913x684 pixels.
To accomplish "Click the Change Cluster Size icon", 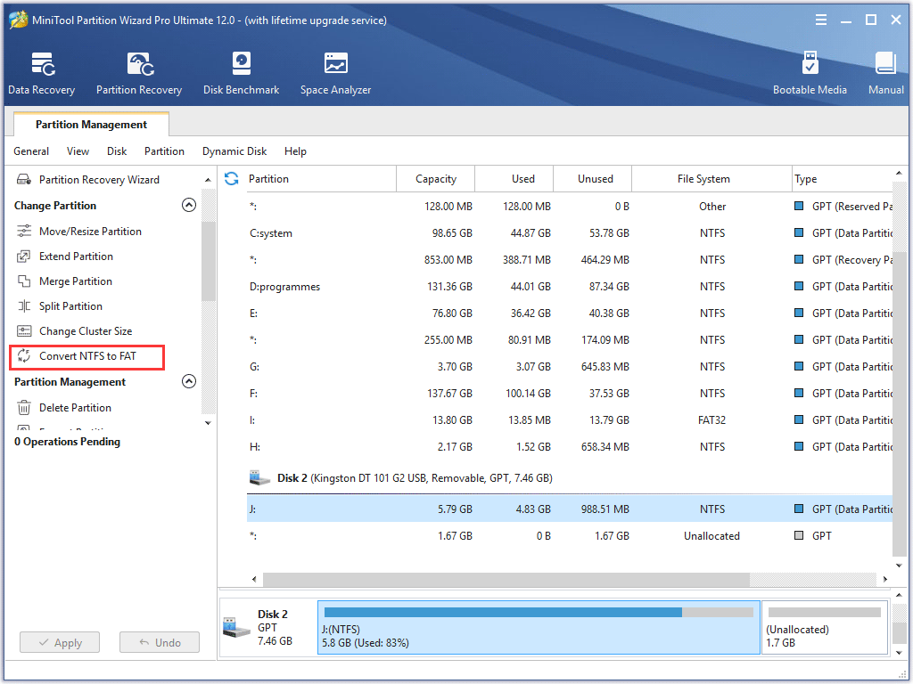I will tap(24, 331).
